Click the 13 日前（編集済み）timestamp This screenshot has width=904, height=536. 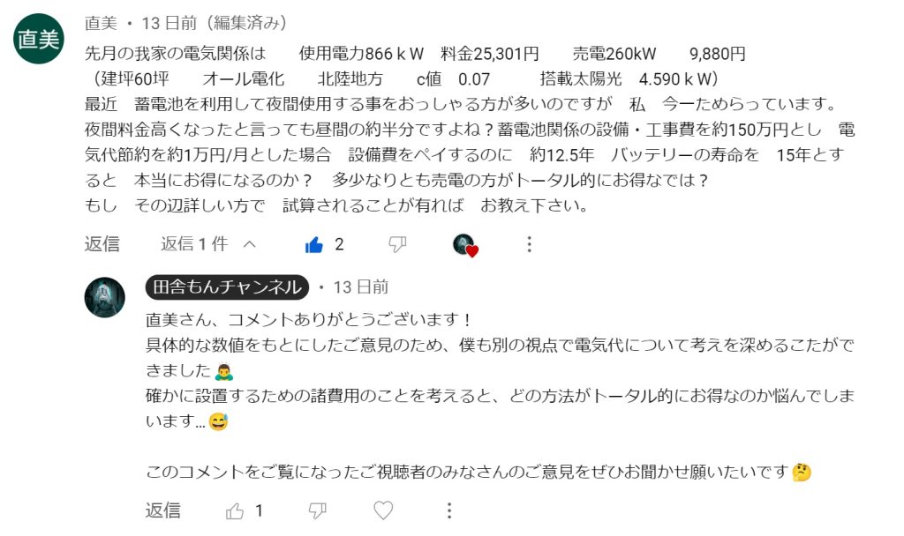click(215, 23)
